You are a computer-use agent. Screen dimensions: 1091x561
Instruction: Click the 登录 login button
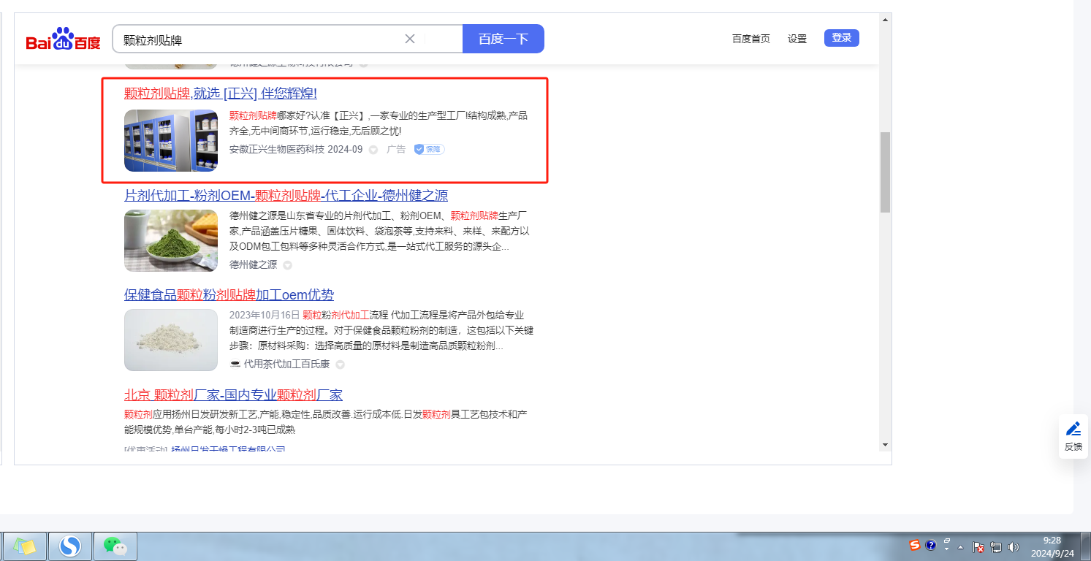pyautogui.click(x=841, y=38)
